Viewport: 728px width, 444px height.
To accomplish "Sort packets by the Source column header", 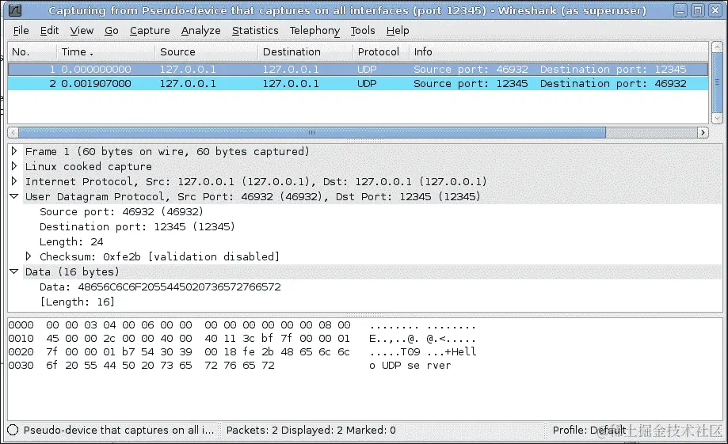I will click(206, 52).
